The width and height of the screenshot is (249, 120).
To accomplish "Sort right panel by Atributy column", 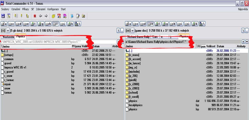I will pyautogui.click(x=242, y=46).
